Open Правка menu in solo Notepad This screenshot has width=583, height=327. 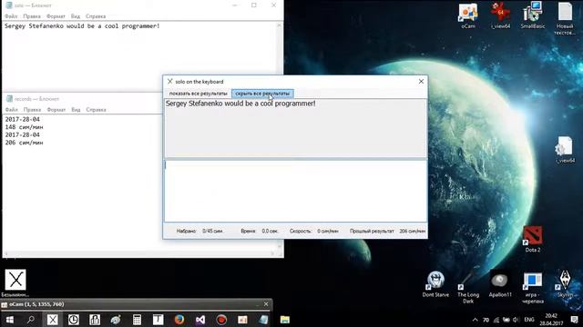(x=32, y=16)
